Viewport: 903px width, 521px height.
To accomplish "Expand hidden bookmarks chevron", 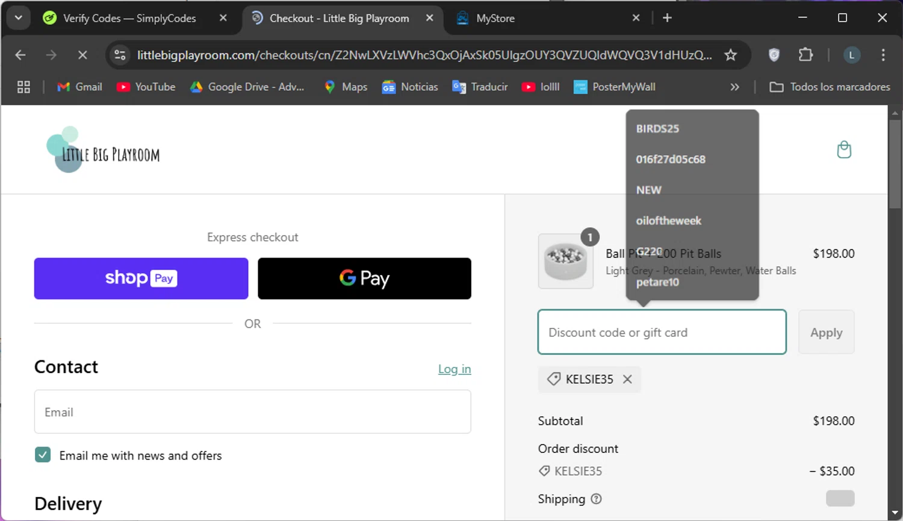I will tap(734, 87).
